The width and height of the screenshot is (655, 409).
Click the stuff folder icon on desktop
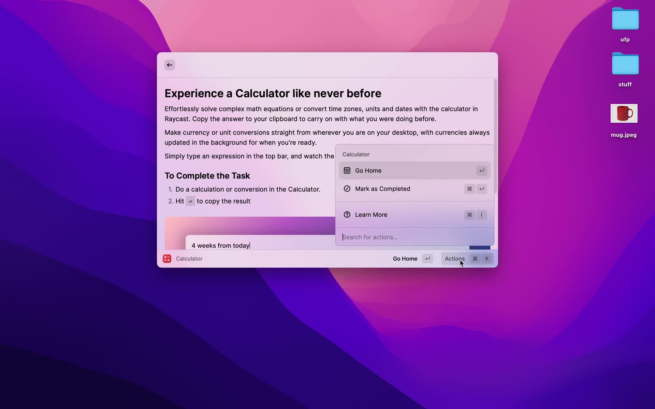pos(625,64)
